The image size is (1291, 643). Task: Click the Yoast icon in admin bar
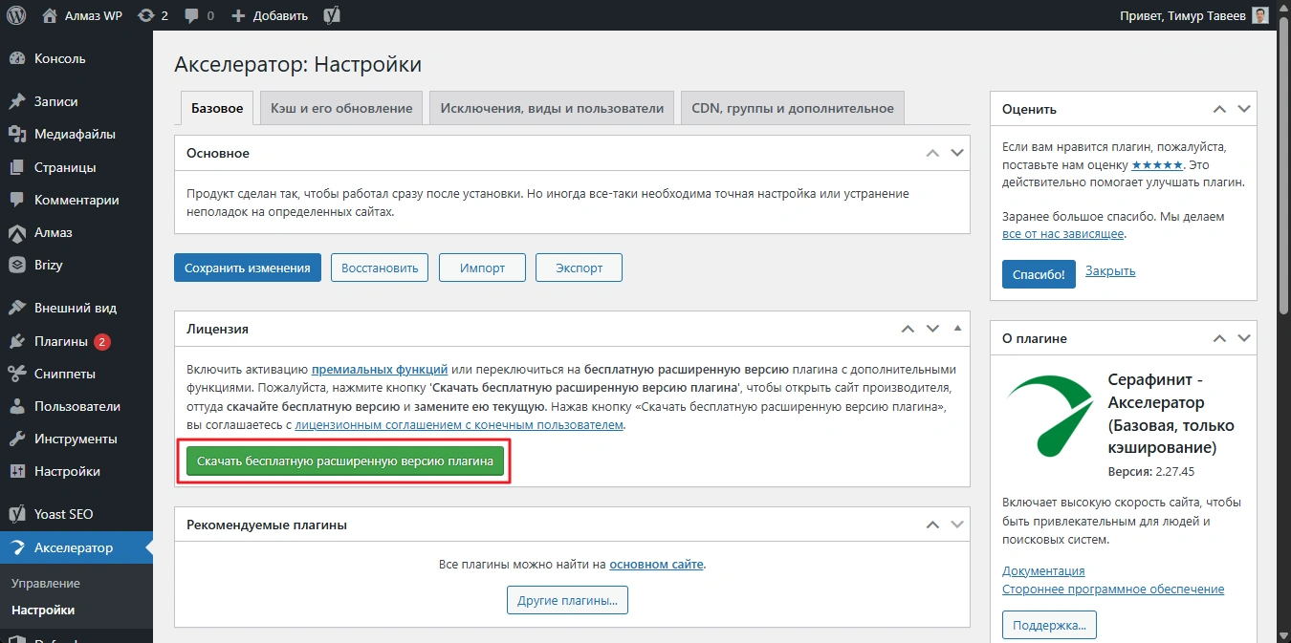tap(333, 15)
